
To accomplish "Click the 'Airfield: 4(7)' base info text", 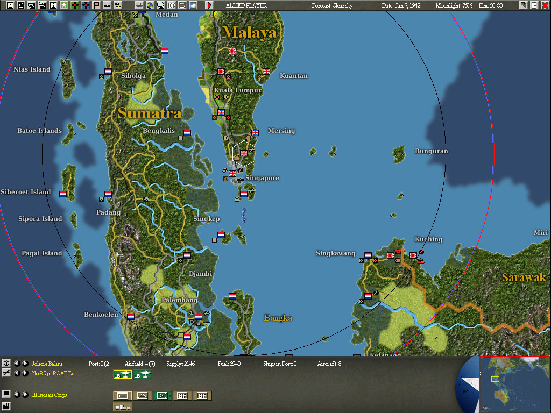I will coord(140,364).
